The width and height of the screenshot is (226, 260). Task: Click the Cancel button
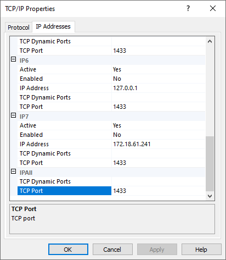coord(112,250)
